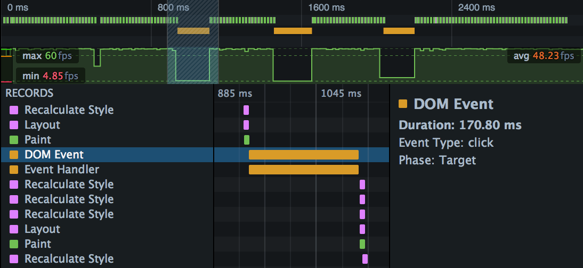Select the DOM Event record row
Screen dimensions: 583x268
click(54, 155)
